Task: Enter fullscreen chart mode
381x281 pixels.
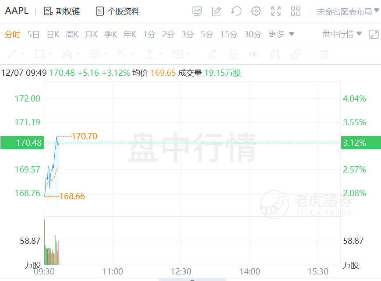Action: [x=276, y=11]
